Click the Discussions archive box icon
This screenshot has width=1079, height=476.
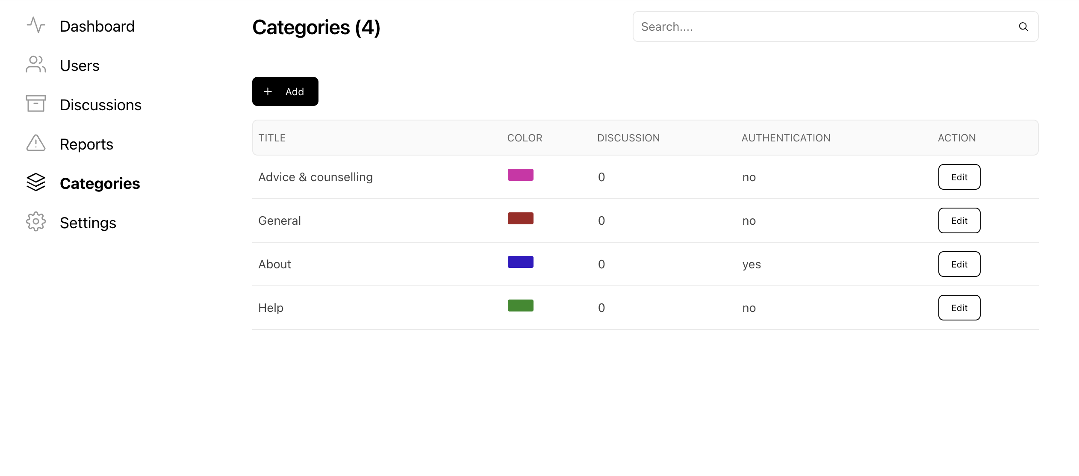click(36, 104)
